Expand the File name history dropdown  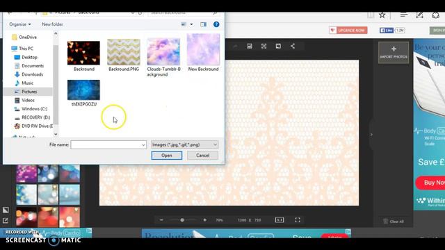point(143,145)
